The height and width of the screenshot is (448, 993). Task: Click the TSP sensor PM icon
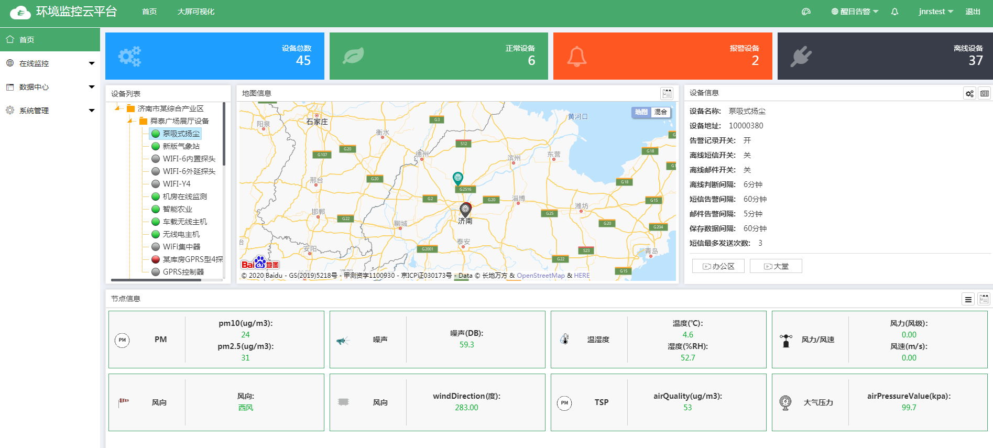click(564, 403)
